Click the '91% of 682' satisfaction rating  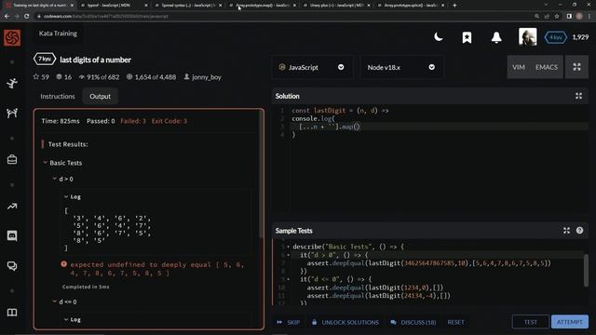(99, 77)
